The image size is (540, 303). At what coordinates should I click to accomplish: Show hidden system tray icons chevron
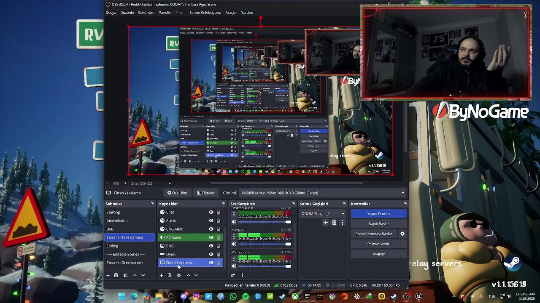click(454, 297)
